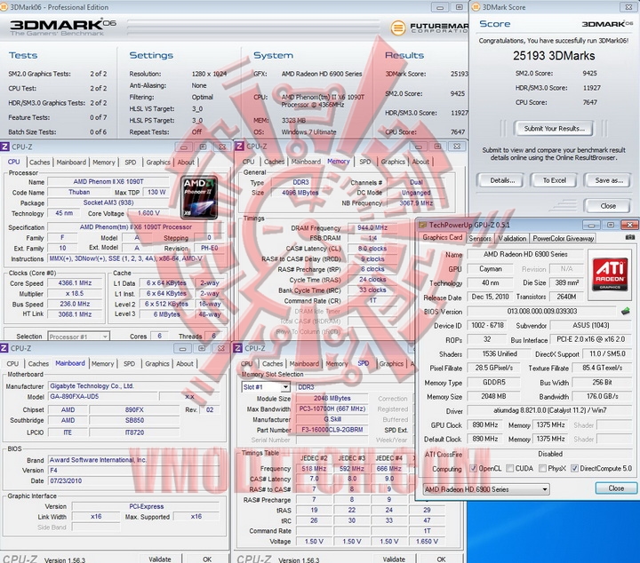The image size is (640, 563).
Task: Switch to Validation tab in GPU-Z
Action: [512, 239]
